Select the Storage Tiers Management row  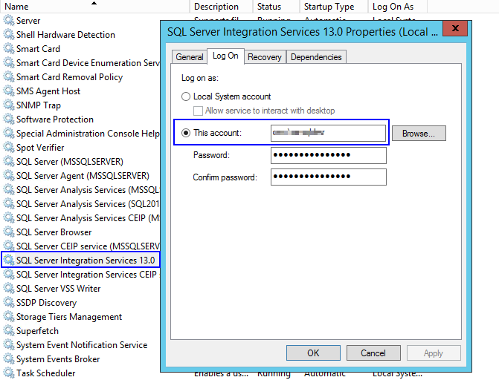(x=81, y=317)
